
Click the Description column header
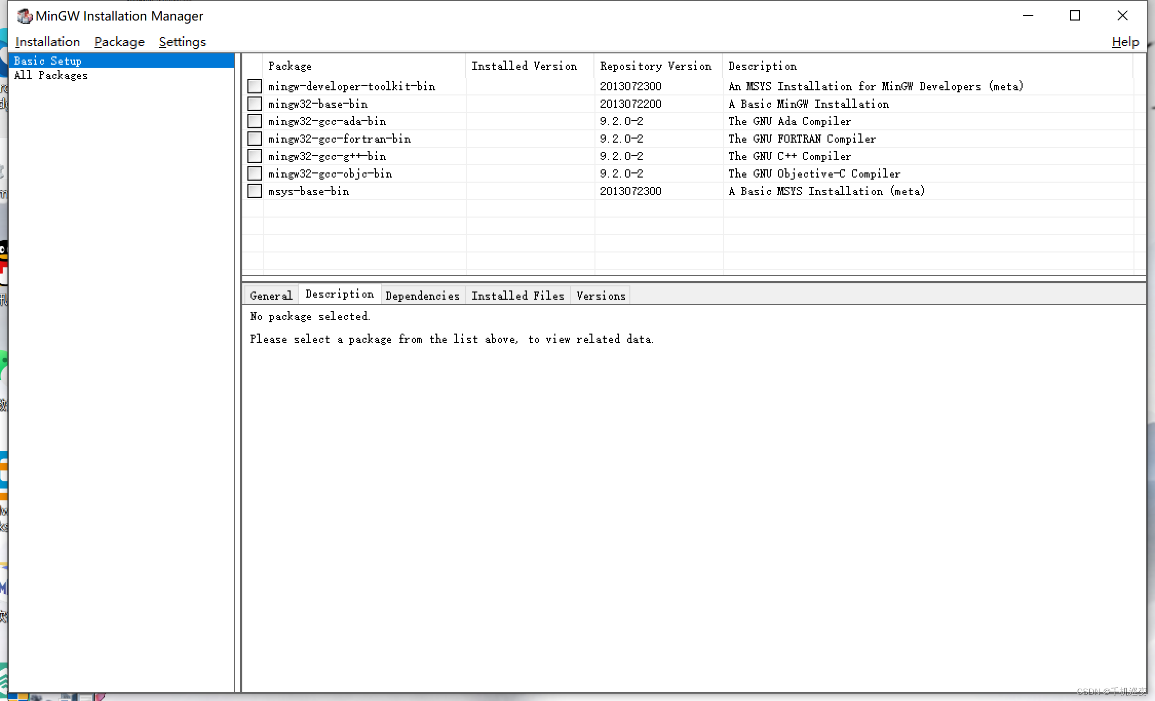[x=928, y=66]
